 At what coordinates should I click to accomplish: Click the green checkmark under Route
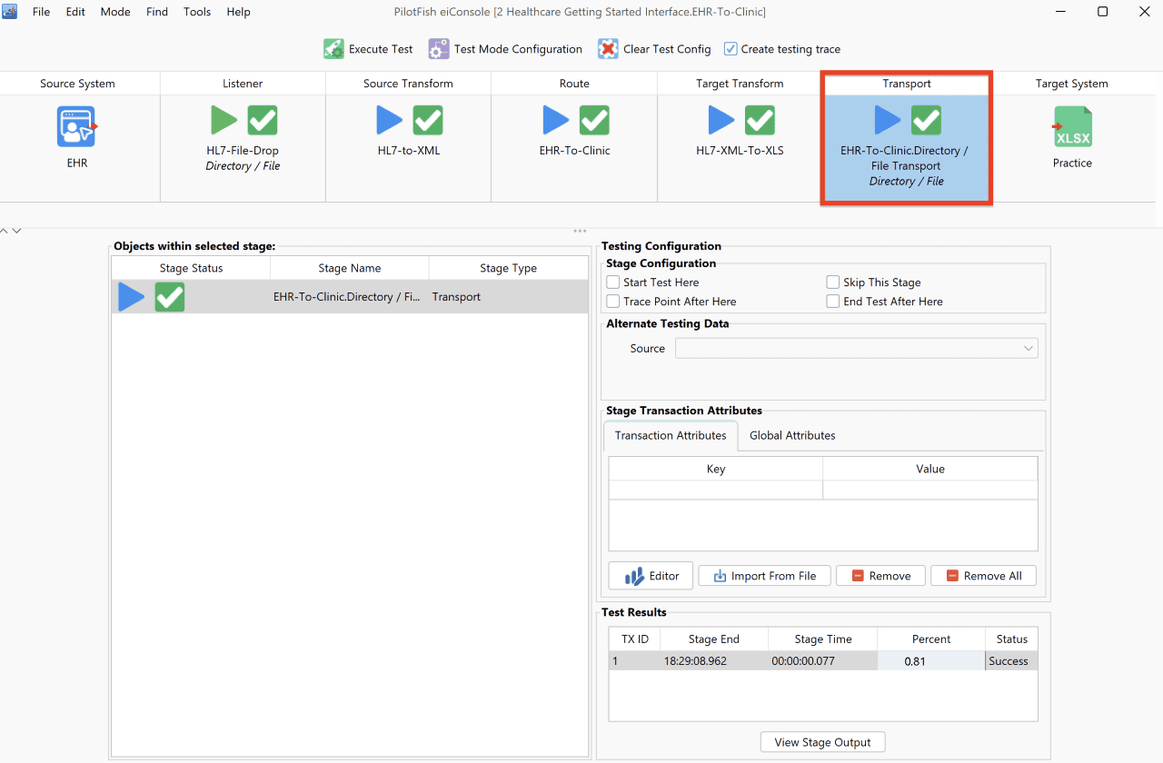594,120
